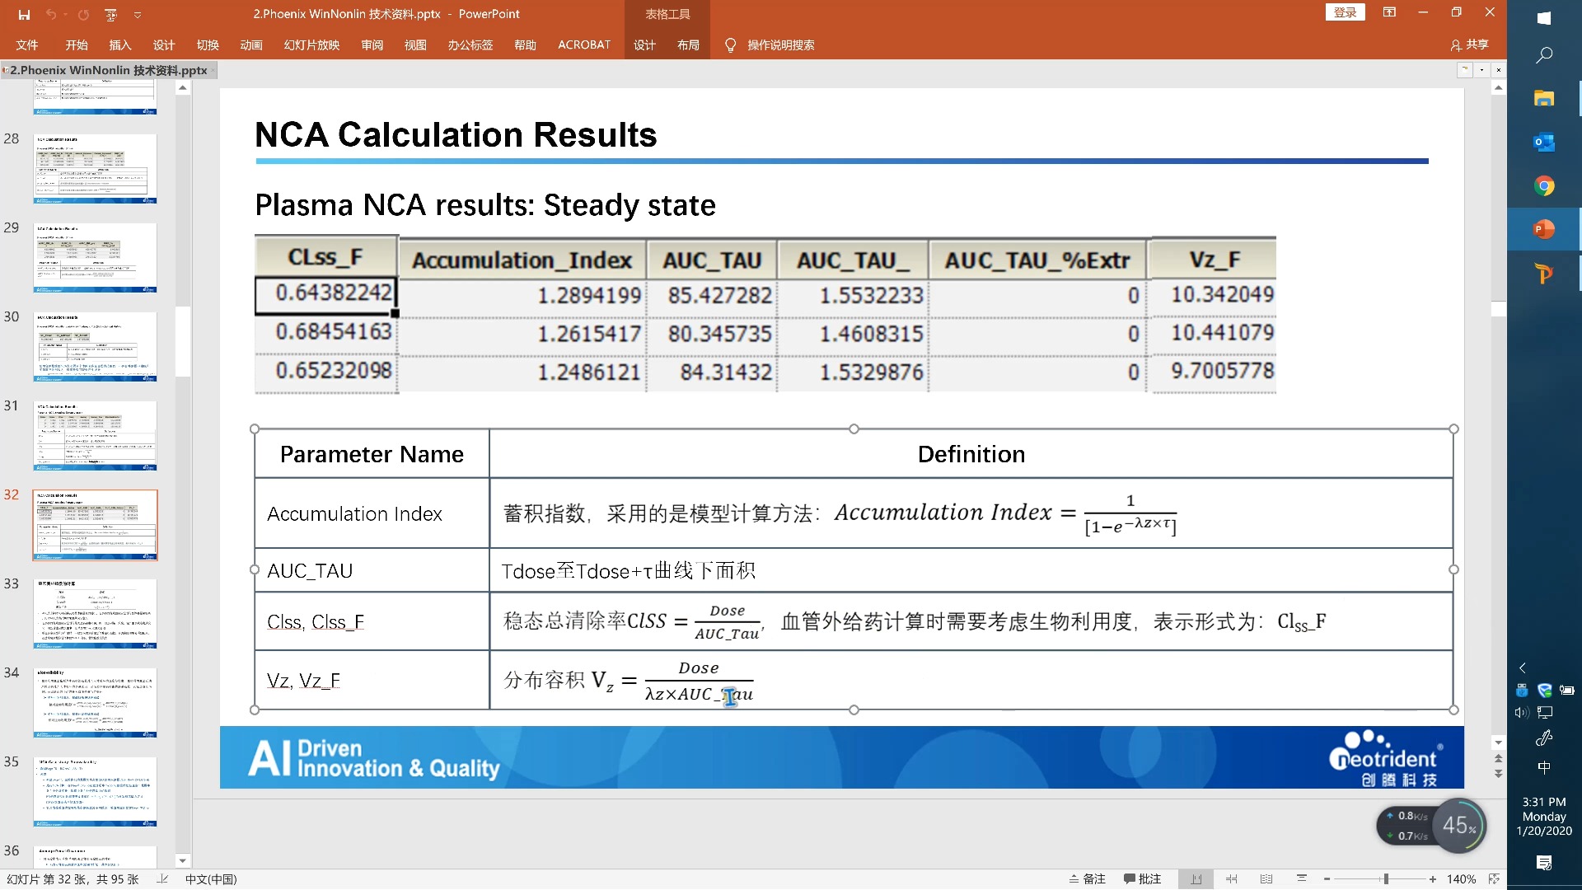
Task: Select slide 33 thumbnail
Action: (95, 614)
